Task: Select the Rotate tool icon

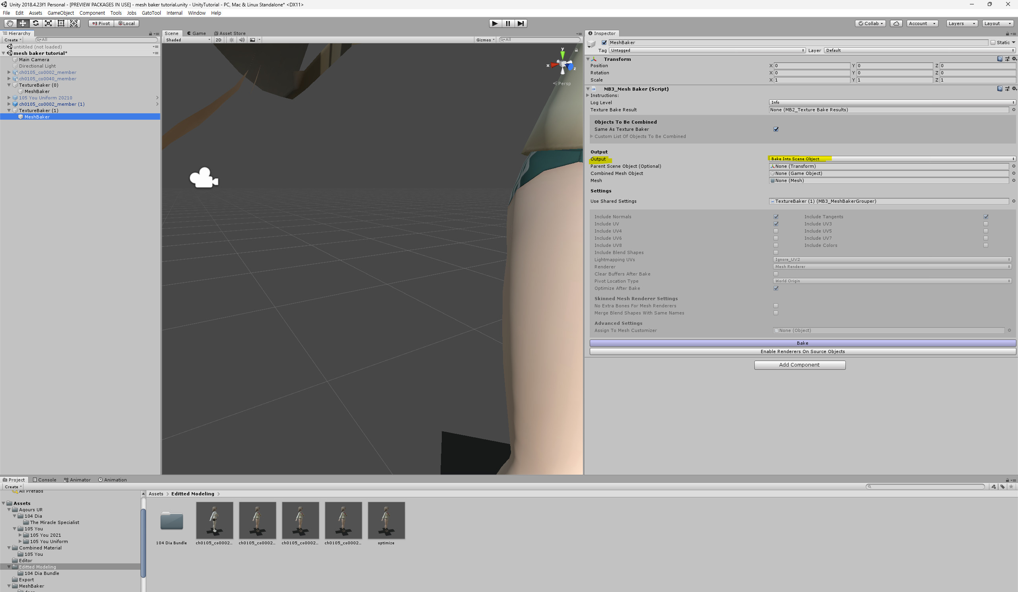Action: click(x=35, y=23)
